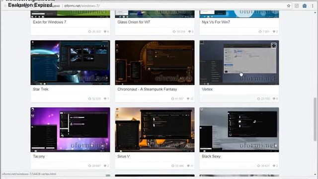Screen dimensions: 318x179
Task: Open the Black Sexy theme thumbnail
Action: pos(239,130)
